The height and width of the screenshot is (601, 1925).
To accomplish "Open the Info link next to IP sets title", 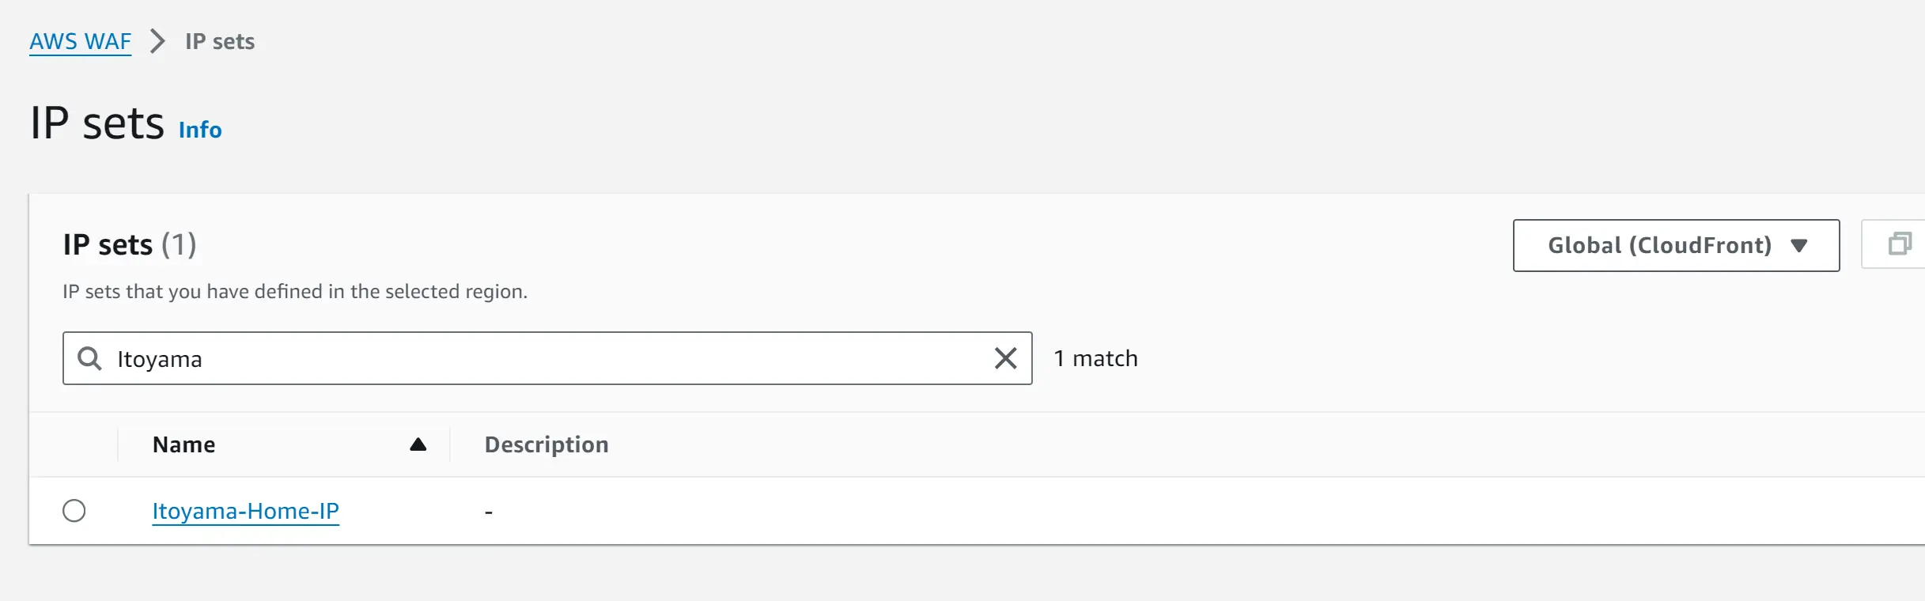I will coord(200,130).
